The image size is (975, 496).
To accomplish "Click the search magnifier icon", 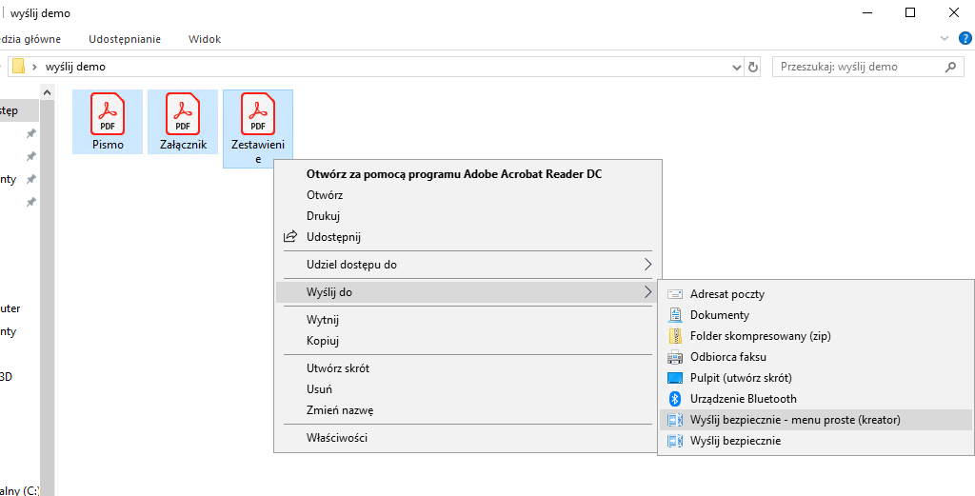I will pos(948,68).
